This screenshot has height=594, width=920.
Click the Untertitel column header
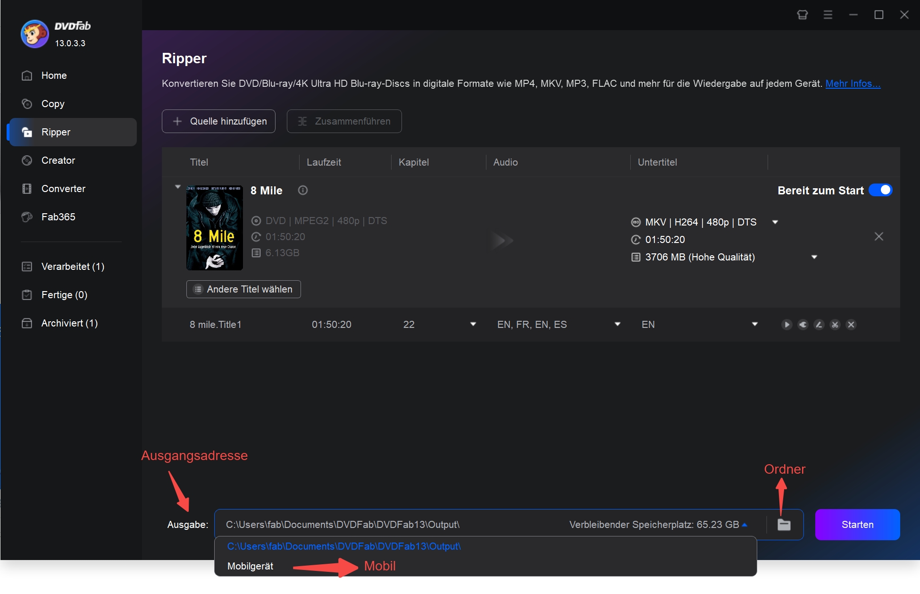(x=657, y=162)
